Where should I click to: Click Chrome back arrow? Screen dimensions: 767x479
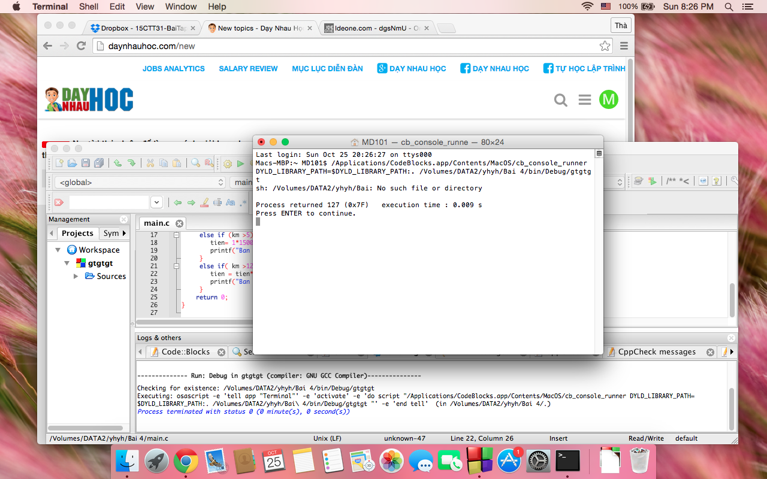[48, 46]
